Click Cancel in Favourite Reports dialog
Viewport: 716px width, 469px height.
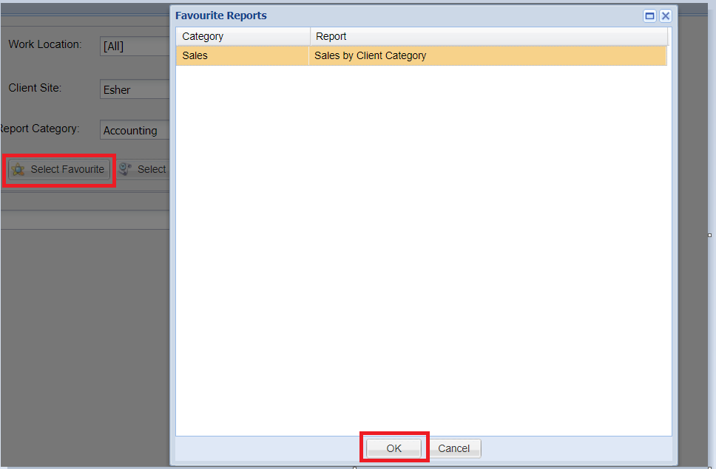click(x=454, y=448)
